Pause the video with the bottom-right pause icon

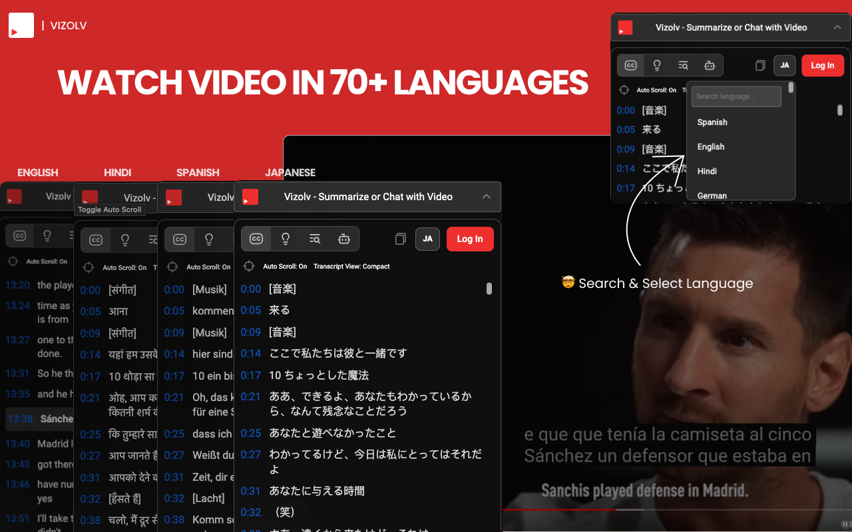pos(845,524)
